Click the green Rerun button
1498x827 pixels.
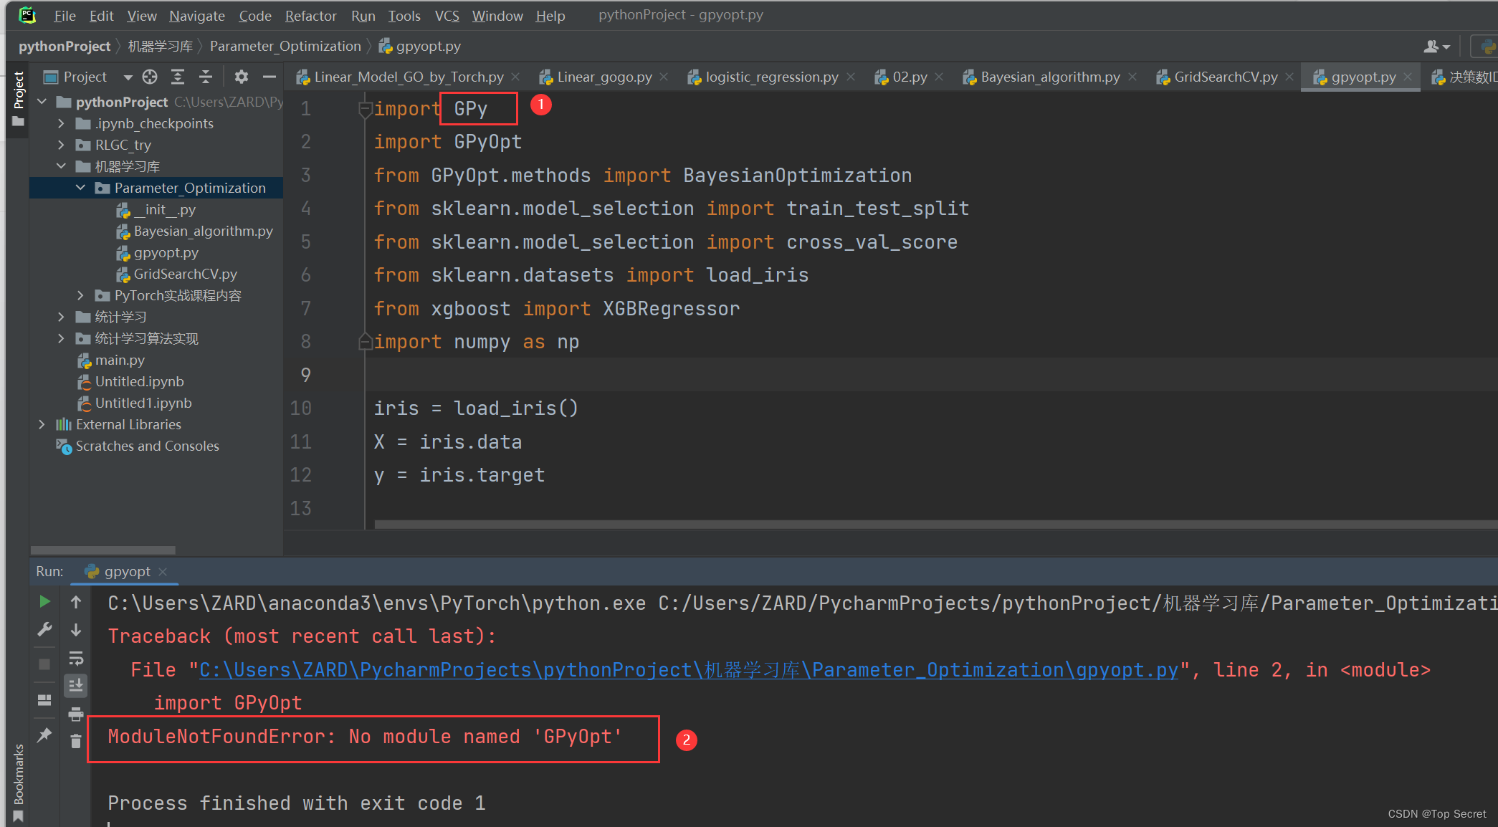tap(44, 601)
